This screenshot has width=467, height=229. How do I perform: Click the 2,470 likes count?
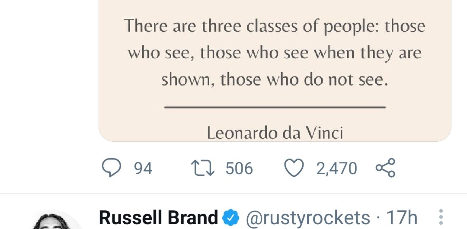click(x=336, y=169)
